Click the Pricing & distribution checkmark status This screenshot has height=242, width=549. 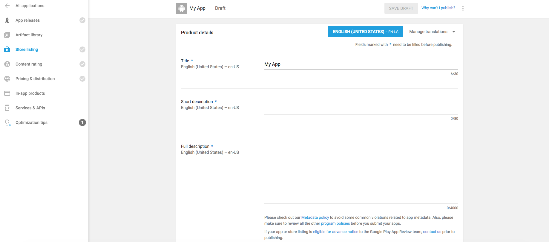pyautogui.click(x=82, y=79)
